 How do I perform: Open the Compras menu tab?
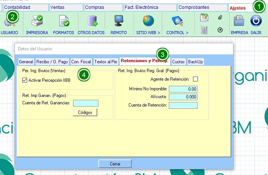[103, 7]
